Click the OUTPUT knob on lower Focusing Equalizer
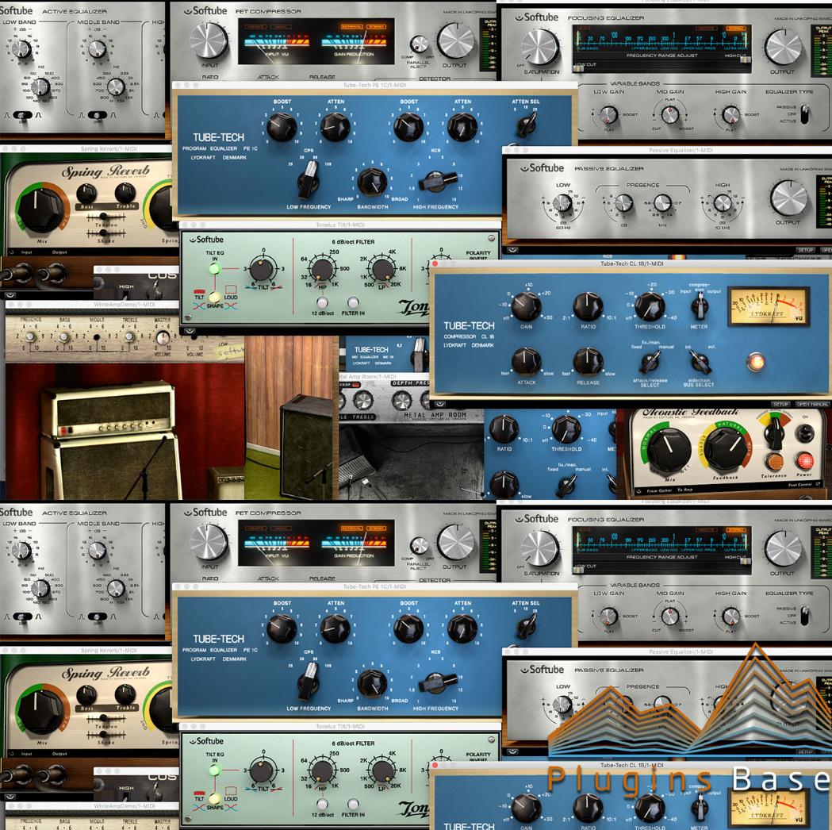This screenshot has height=830, width=832. point(783,549)
